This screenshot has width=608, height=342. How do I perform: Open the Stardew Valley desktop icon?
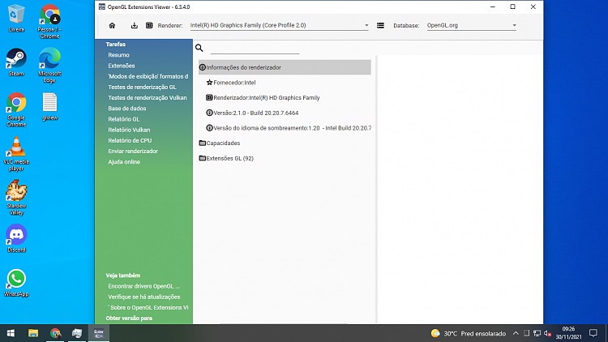pyautogui.click(x=16, y=198)
